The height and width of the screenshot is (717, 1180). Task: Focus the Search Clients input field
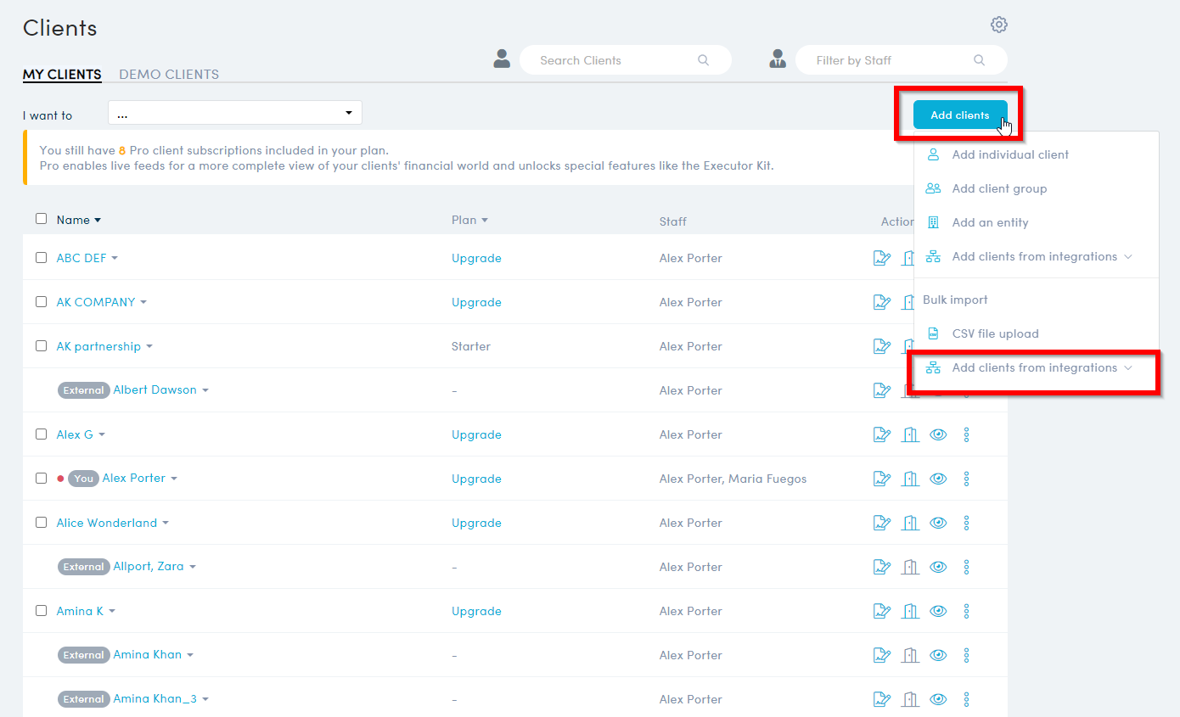pyautogui.click(x=626, y=60)
